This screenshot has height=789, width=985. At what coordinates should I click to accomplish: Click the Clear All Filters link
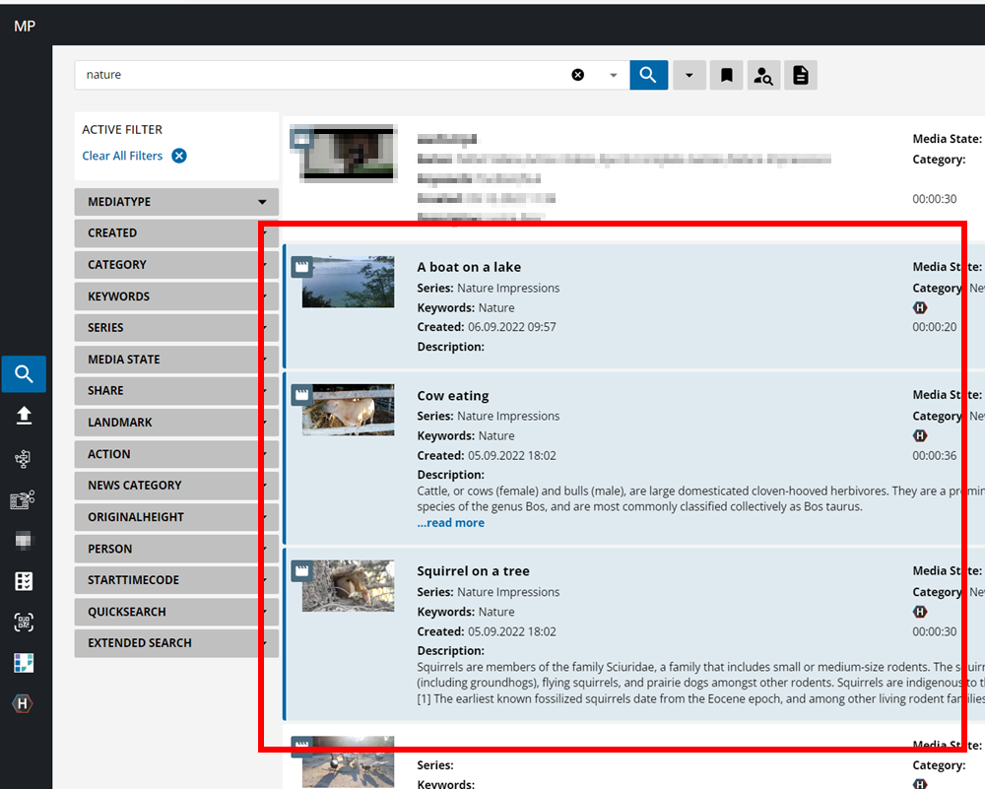click(x=123, y=156)
